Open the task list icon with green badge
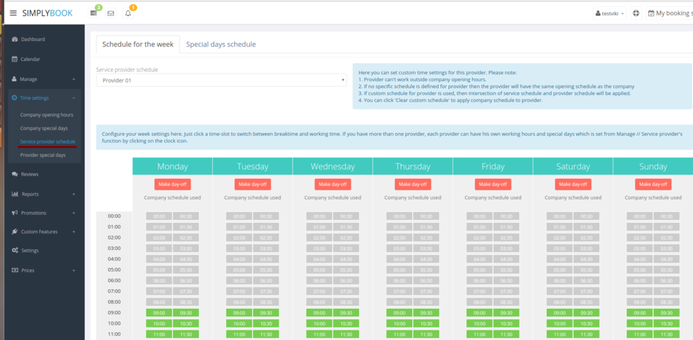The width and height of the screenshot is (693, 340). tap(94, 13)
